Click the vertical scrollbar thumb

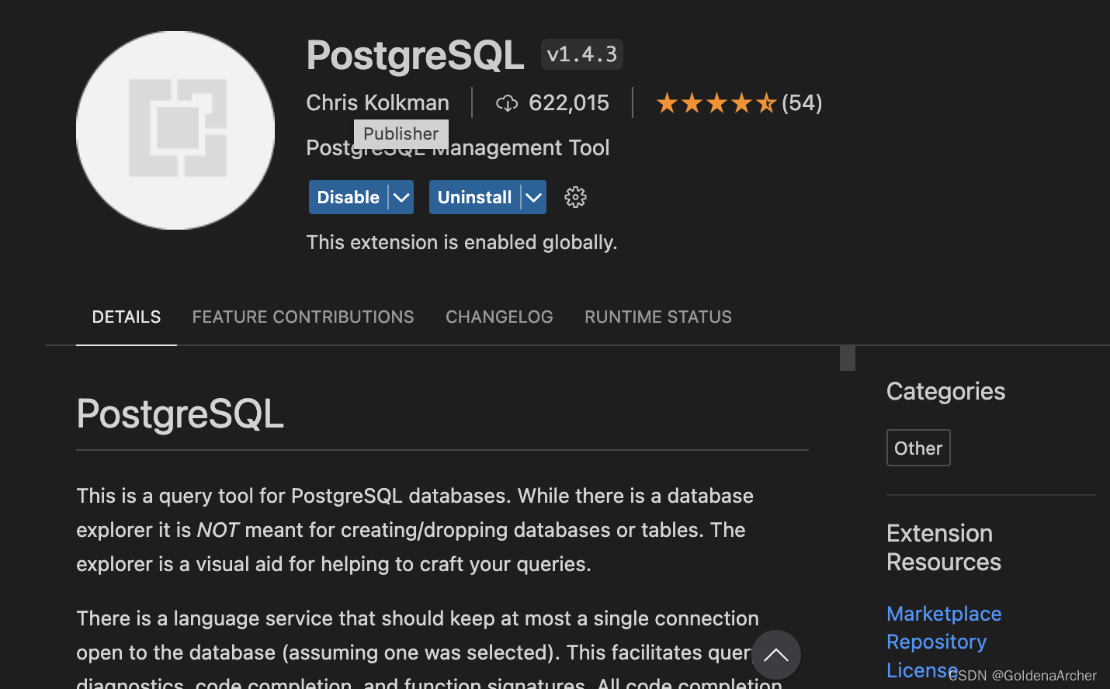(x=847, y=358)
